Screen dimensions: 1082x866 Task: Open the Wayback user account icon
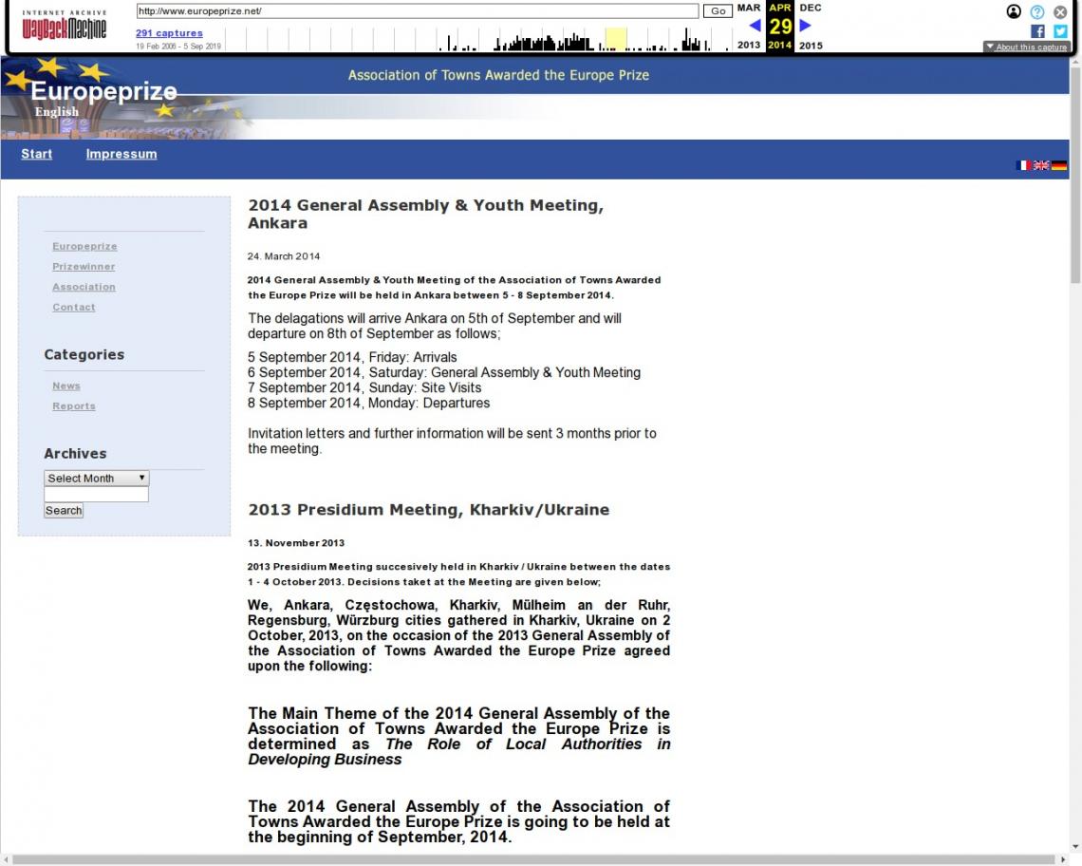[x=1014, y=11]
